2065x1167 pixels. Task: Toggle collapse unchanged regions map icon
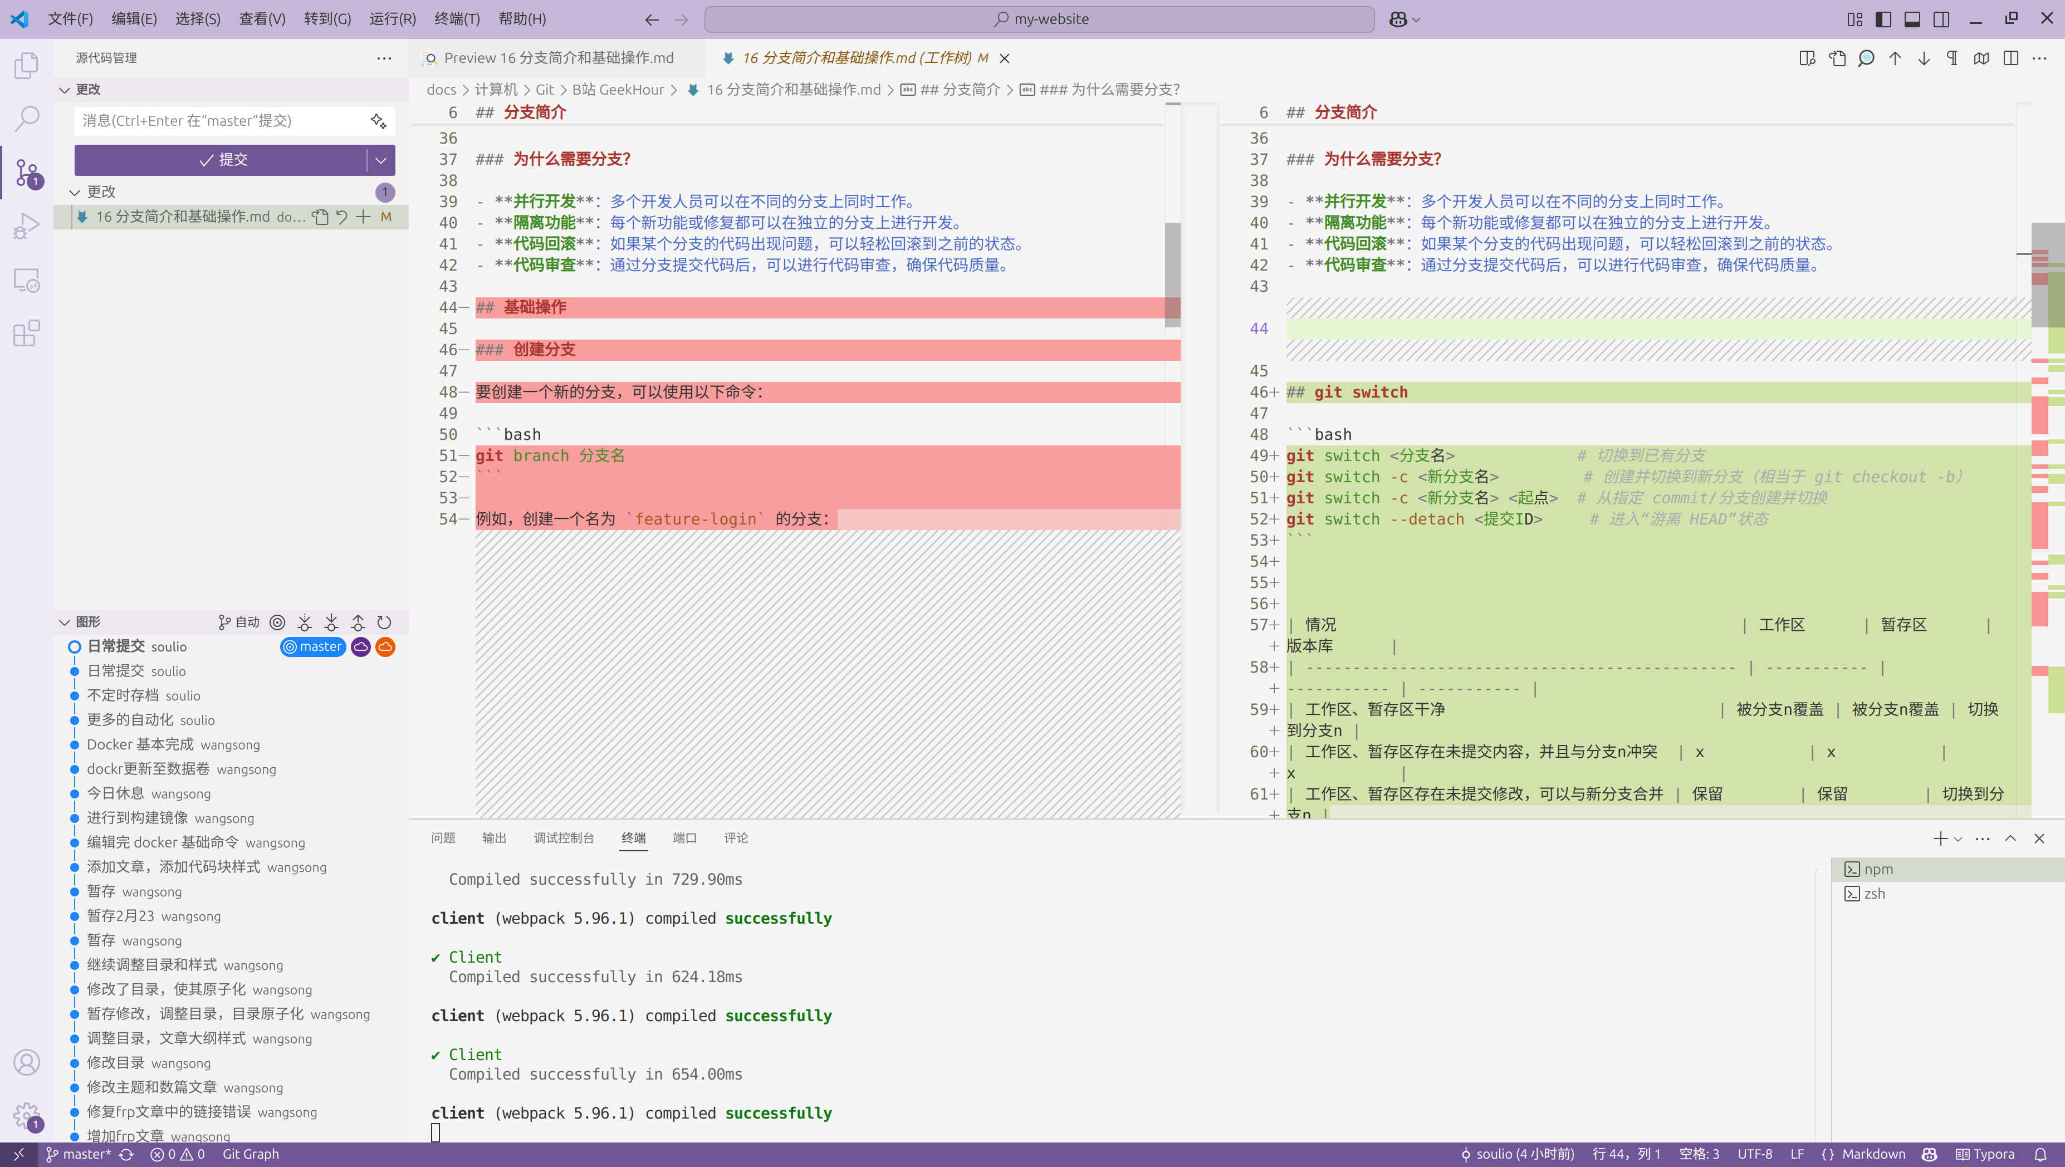coord(1981,58)
